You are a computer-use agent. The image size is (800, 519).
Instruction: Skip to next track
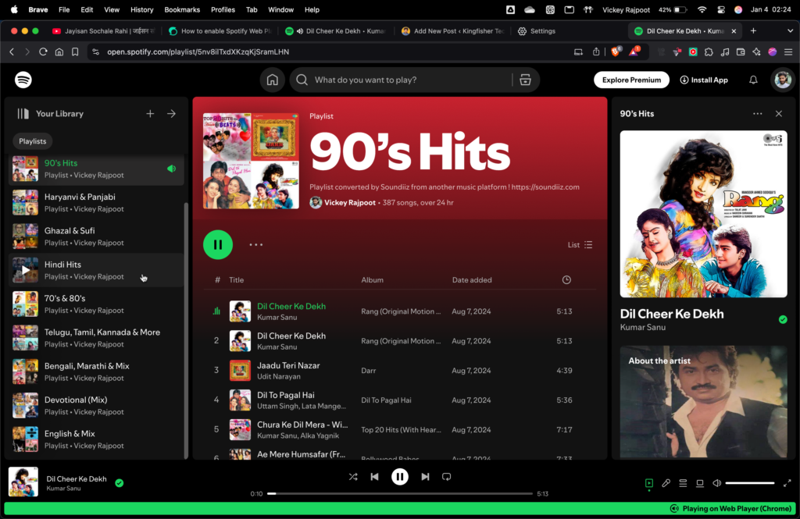tap(425, 477)
